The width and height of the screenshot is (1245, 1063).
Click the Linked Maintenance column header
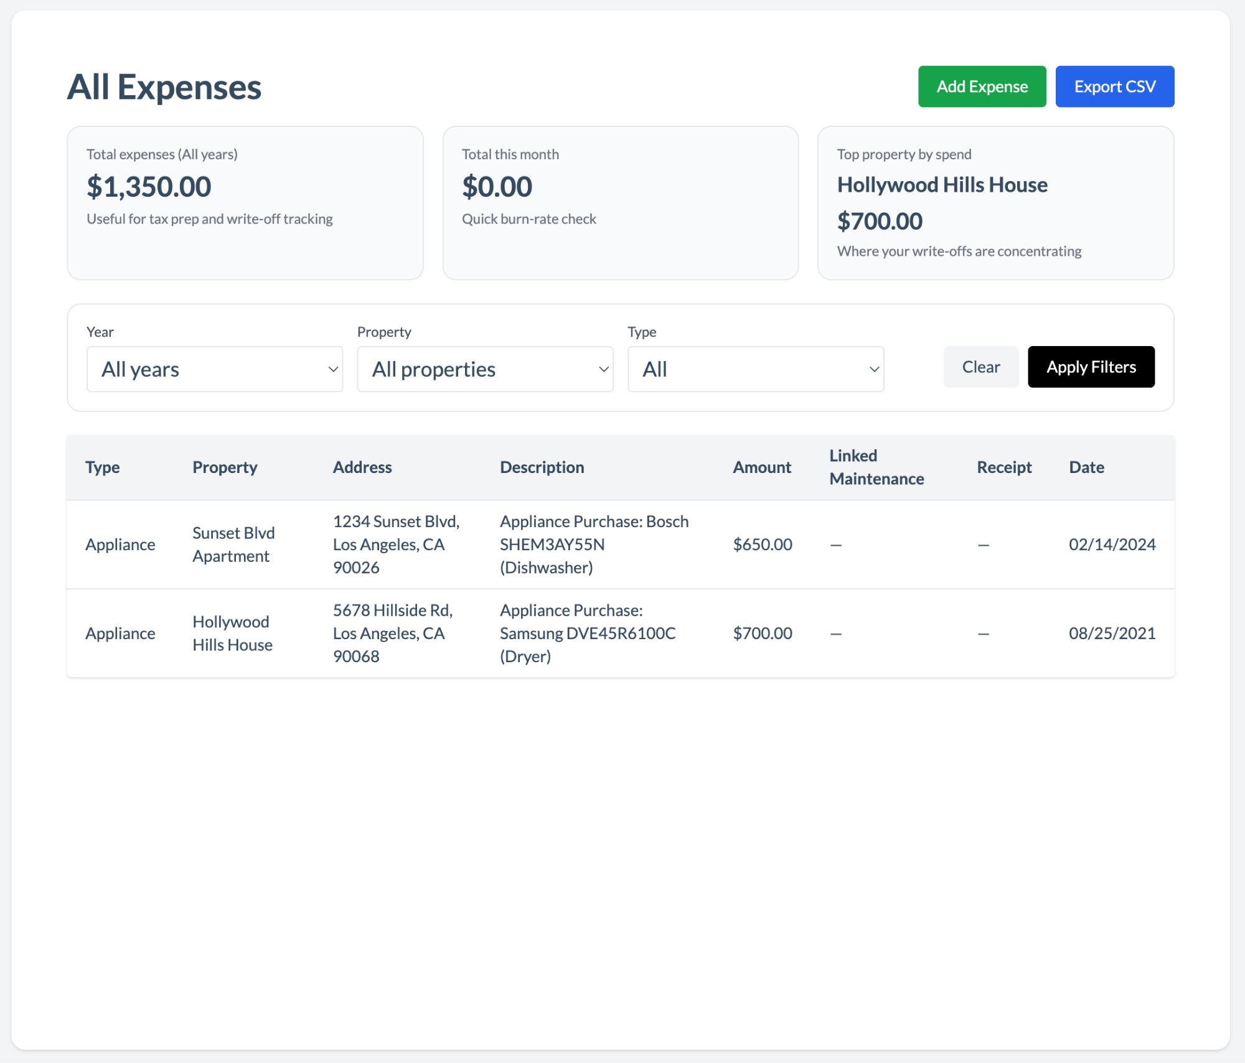pyautogui.click(x=876, y=467)
